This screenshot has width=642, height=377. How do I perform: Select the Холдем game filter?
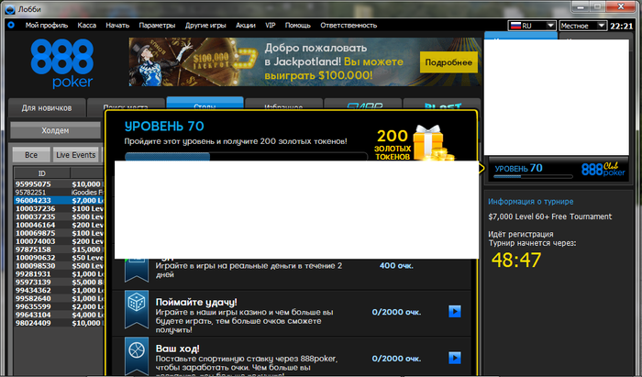[55, 130]
